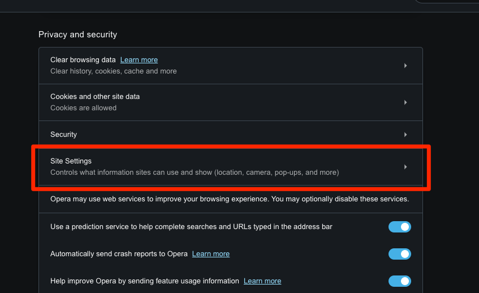Click the Security label text
Screen dimensions: 479x293
(x=63, y=135)
